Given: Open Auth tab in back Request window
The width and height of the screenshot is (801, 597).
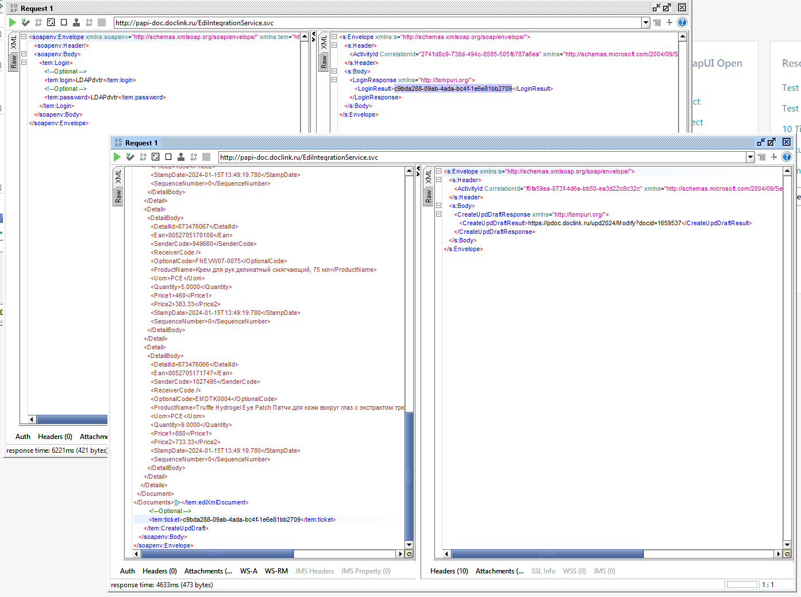Looking at the screenshot, I should [x=23, y=437].
